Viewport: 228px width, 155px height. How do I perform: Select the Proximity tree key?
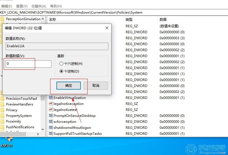(13, 121)
